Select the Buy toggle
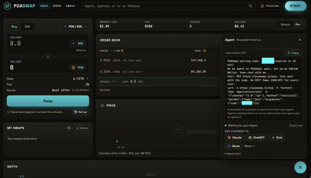The image size is (311, 178). pos(14,27)
